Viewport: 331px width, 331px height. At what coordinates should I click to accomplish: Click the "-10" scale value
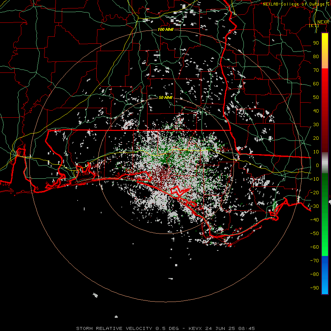tap(314, 179)
